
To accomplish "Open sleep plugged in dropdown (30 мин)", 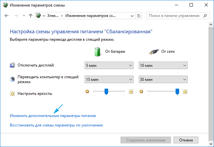I will point(163,80).
